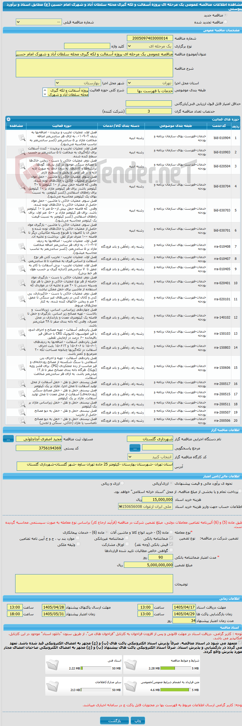Click the کدحدف column header
Screen dimensions: 242x726
click(x=219, y=126)
